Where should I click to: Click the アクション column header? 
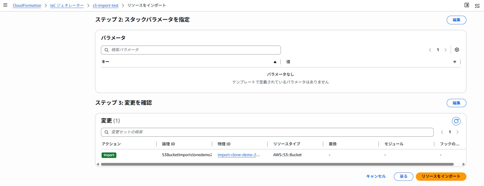pos(111,144)
